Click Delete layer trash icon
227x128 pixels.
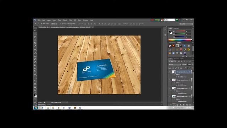click(190, 105)
